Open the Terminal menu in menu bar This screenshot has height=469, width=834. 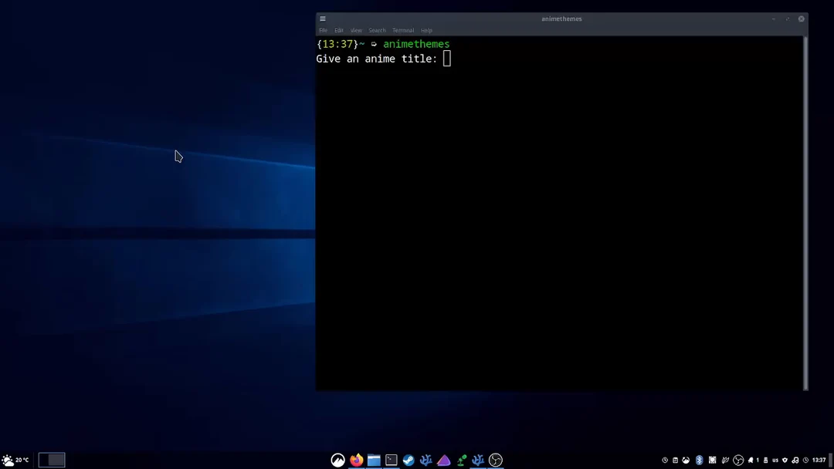point(403,30)
